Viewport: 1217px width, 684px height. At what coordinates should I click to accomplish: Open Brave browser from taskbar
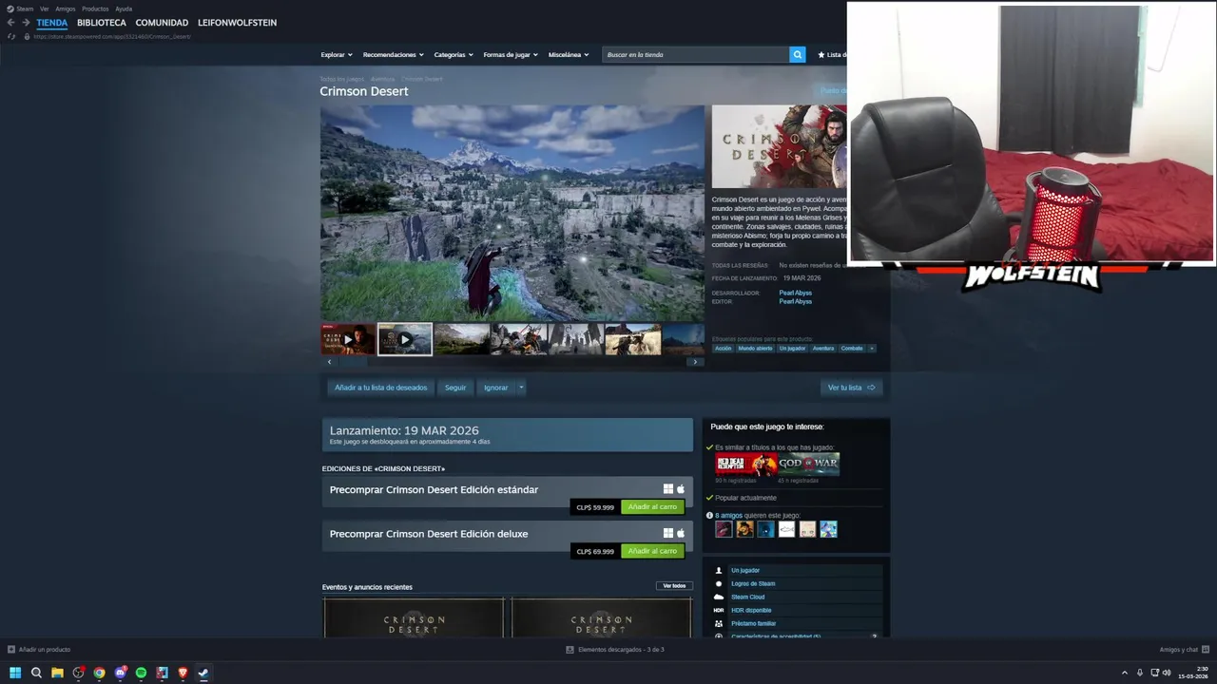pos(183,673)
